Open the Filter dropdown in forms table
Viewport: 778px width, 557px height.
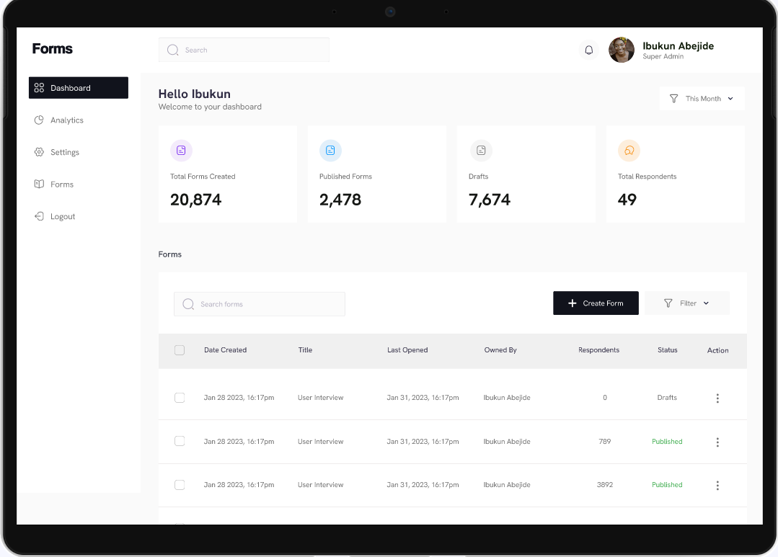coord(686,303)
